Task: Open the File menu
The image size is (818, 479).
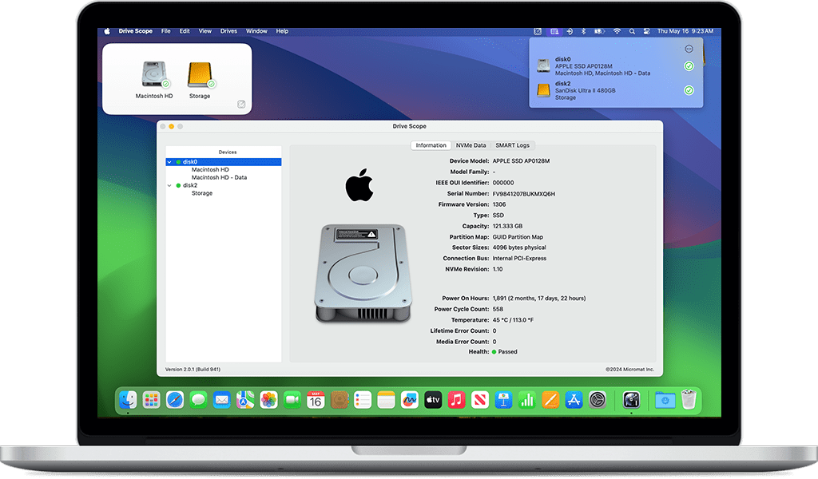Action: click(166, 31)
